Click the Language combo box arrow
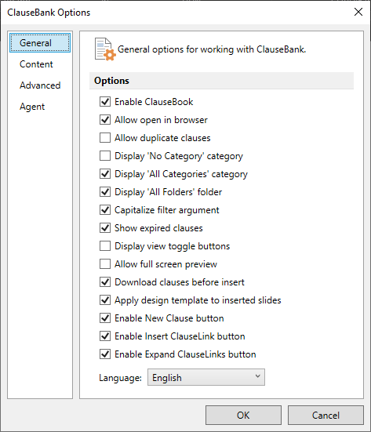371x432 pixels. click(x=258, y=376)
